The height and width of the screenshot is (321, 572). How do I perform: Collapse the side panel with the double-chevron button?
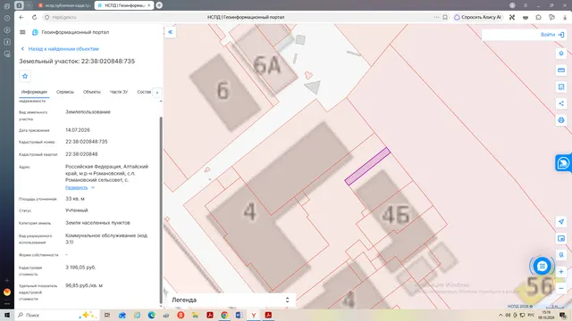171,32
